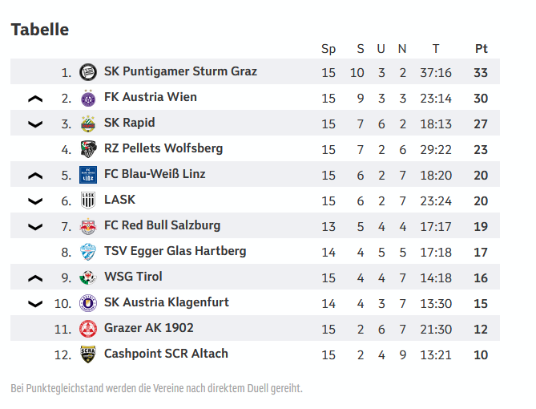The height and width of the screenshot is (409, 536).
Task: Click the Tabelle heading
Action: coord(40,30)
